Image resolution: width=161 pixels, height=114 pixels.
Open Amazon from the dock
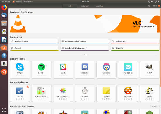point(4,64)
